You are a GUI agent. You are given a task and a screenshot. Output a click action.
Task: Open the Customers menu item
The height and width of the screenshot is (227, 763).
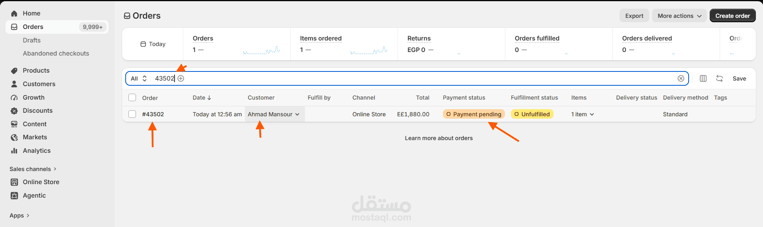click(x=57, y=84)
